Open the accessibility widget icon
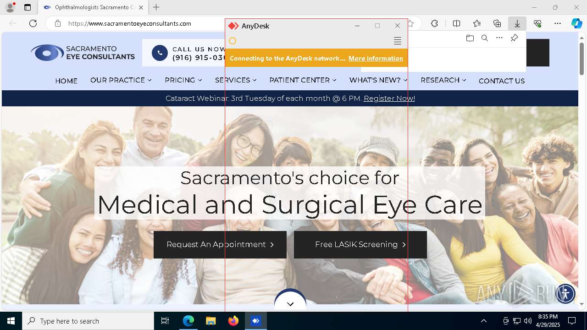 [x=565, y=293]
